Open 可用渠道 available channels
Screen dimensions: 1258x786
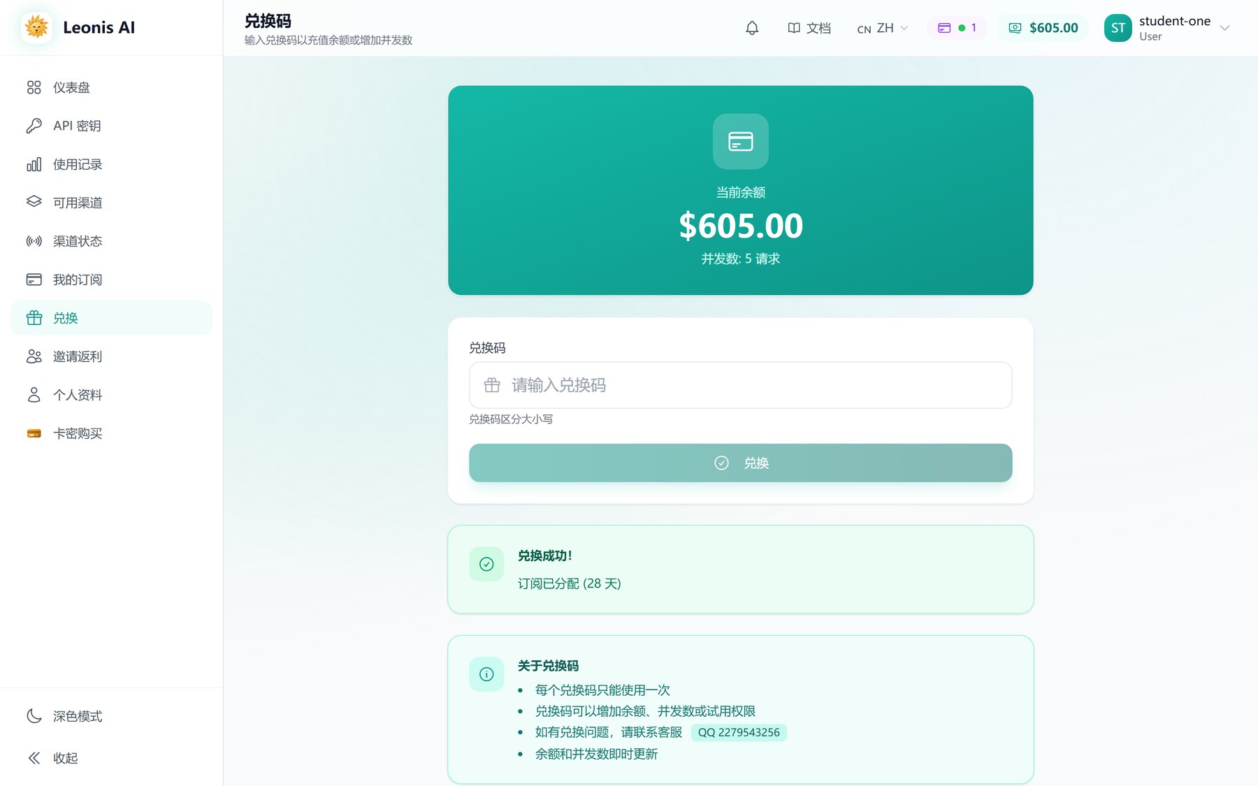pyautogui.click(x=111, y=203)
